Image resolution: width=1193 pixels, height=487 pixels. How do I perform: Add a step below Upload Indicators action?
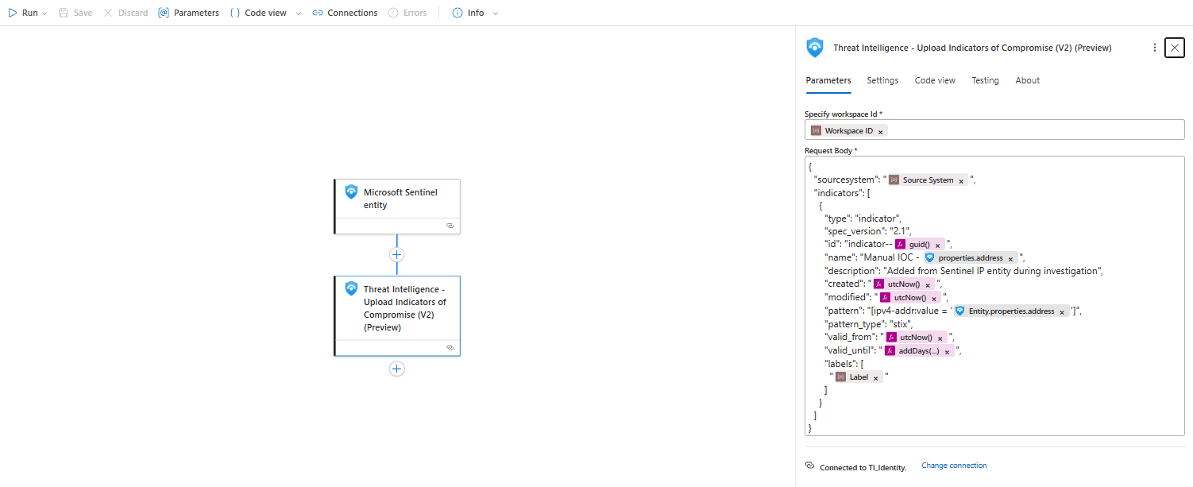click(x=397, y=369)
